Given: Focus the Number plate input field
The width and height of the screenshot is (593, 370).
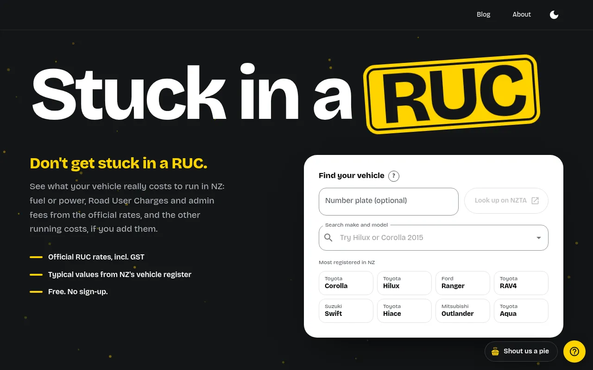Looking at the screenshot, I should 389,201.
